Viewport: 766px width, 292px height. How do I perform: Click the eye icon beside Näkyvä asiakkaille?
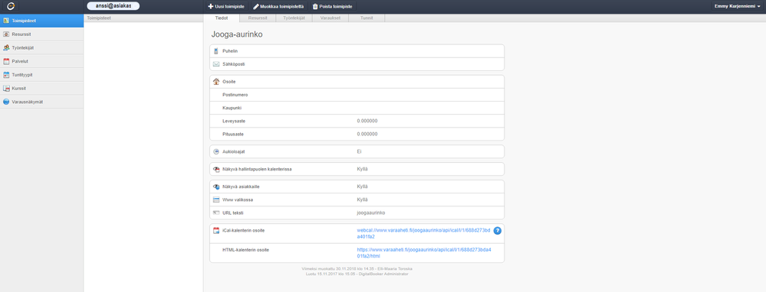point(216,187)
